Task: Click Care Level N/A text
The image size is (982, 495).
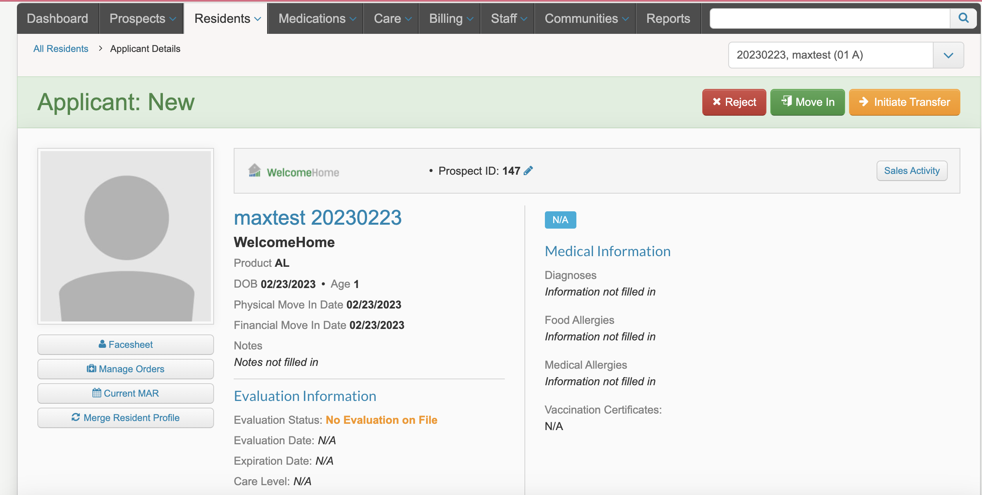Action: click(x=272, y=481)
